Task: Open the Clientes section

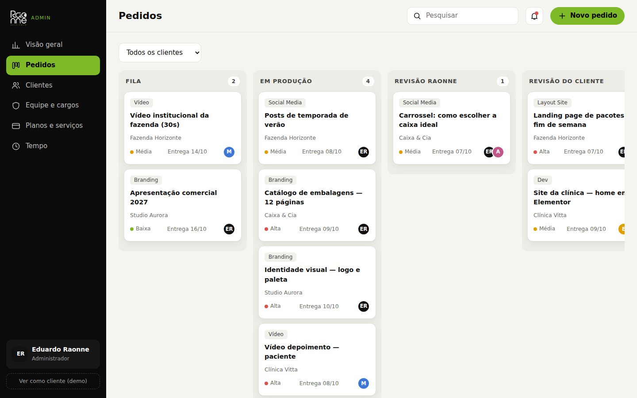Action: point(53,85)
